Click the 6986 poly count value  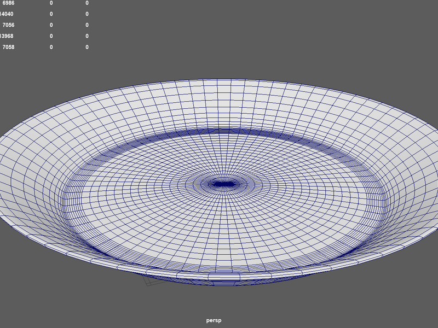8,3
